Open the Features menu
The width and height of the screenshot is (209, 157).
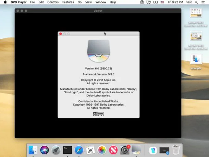pyautogui.click(x=68, y=2)
